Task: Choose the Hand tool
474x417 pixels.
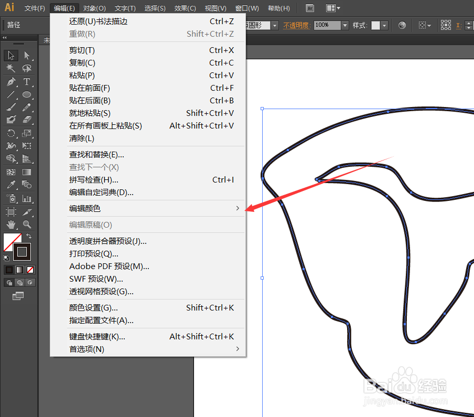Action: [11, 224]
